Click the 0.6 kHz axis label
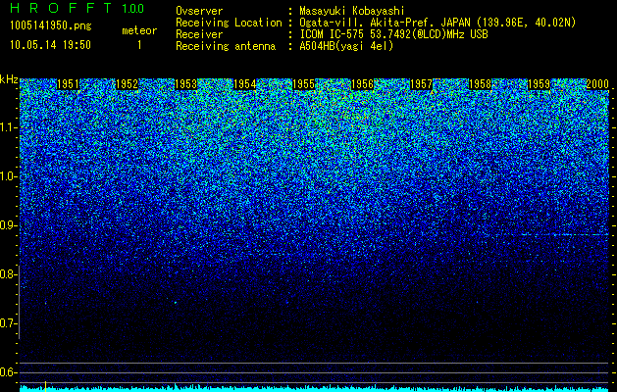Viewport: 617px width, 392px height. (x=8, y=372)
